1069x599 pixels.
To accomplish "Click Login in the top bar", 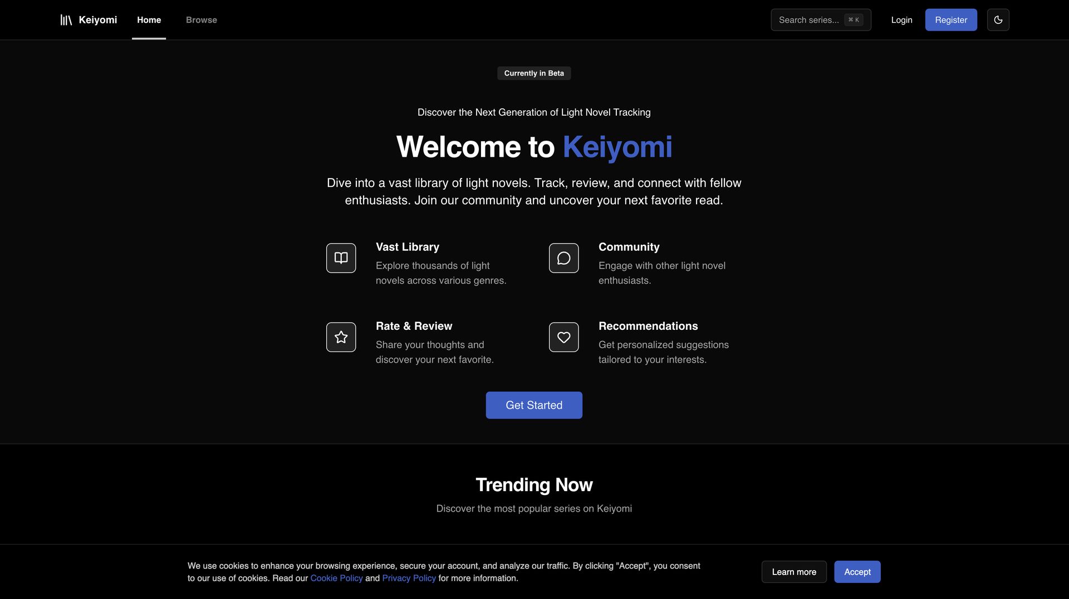I will [x=901, y=19].
